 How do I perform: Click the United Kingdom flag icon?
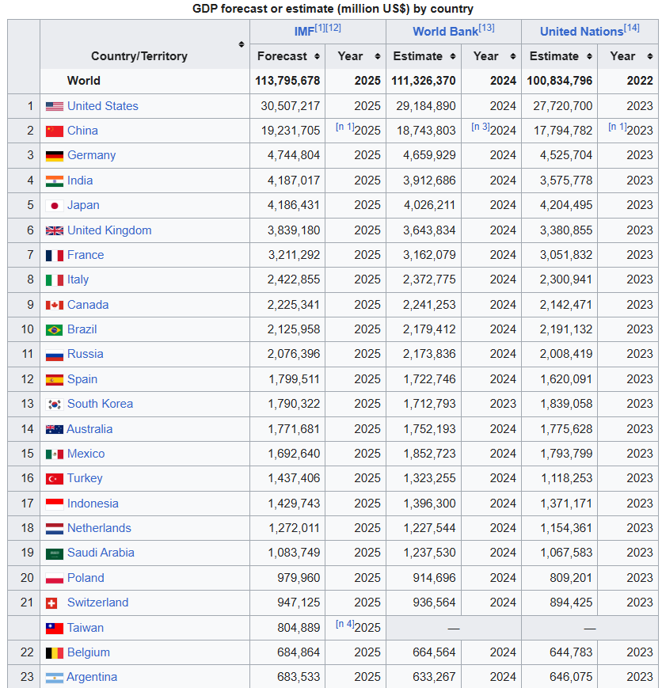coord(55,230)
